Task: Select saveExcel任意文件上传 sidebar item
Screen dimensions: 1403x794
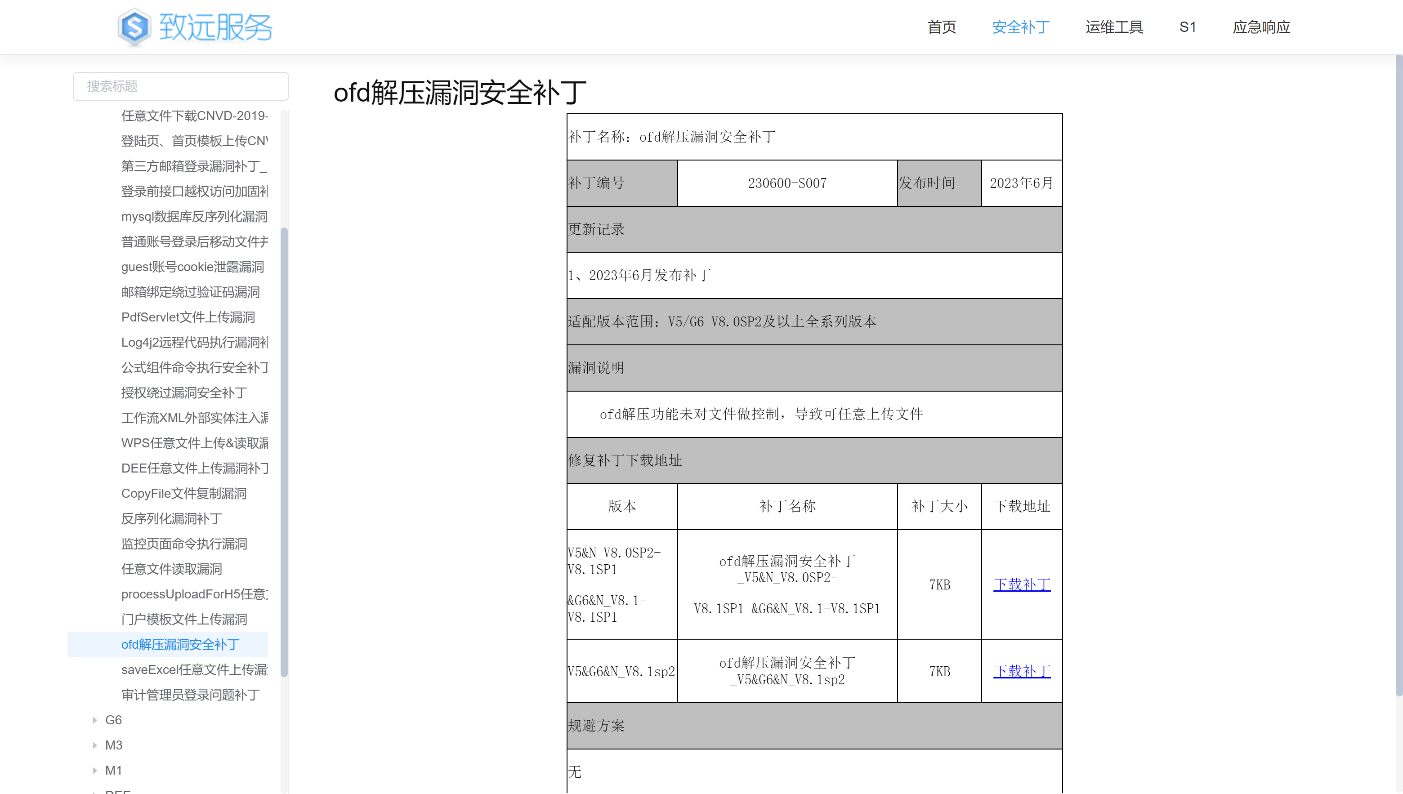Action: 195,669
